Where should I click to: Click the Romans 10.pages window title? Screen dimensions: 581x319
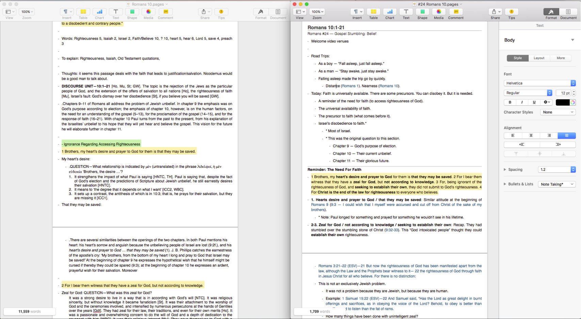tap(148, 4)
